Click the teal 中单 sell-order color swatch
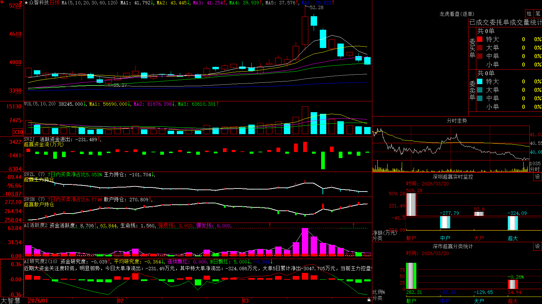This screenshot has height=304, width=542. pyautogui.click(x=480, y=98)
